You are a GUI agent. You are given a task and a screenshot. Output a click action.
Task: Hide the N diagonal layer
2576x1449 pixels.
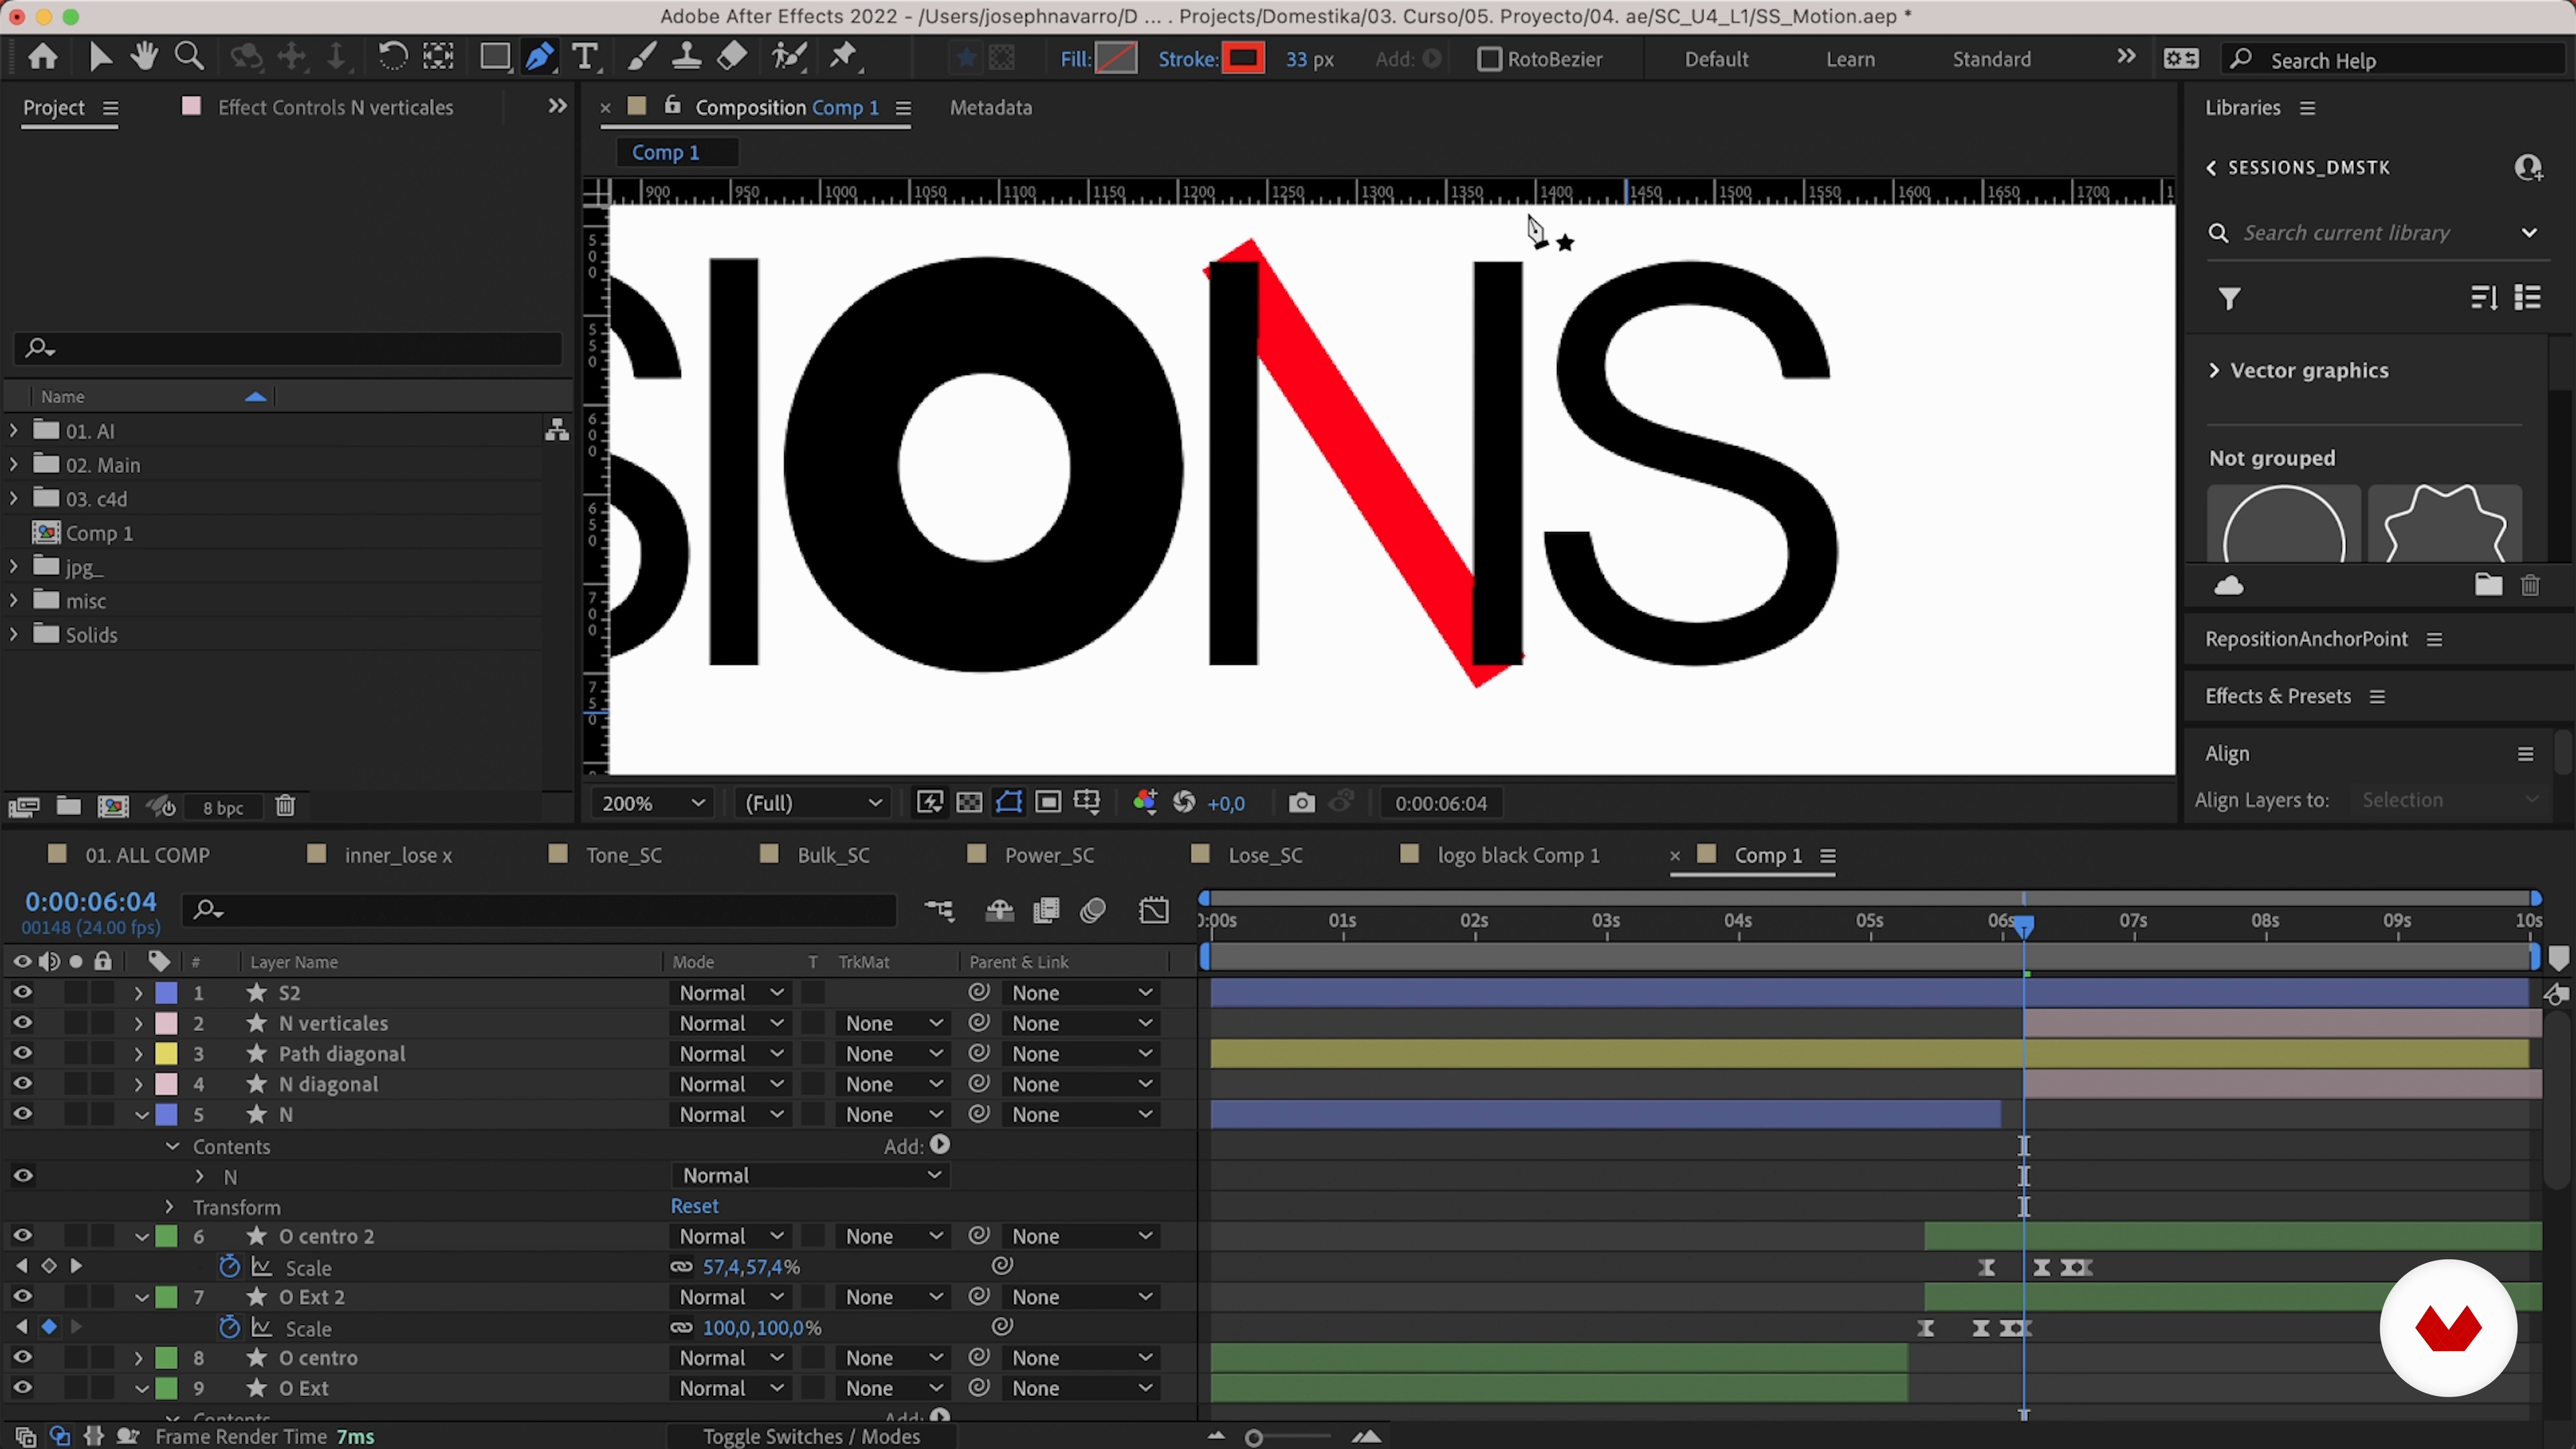(22, 1083)
